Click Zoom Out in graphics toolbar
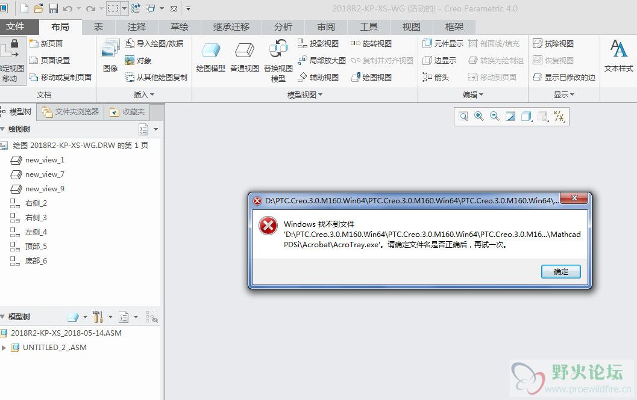 coord(494,117)
